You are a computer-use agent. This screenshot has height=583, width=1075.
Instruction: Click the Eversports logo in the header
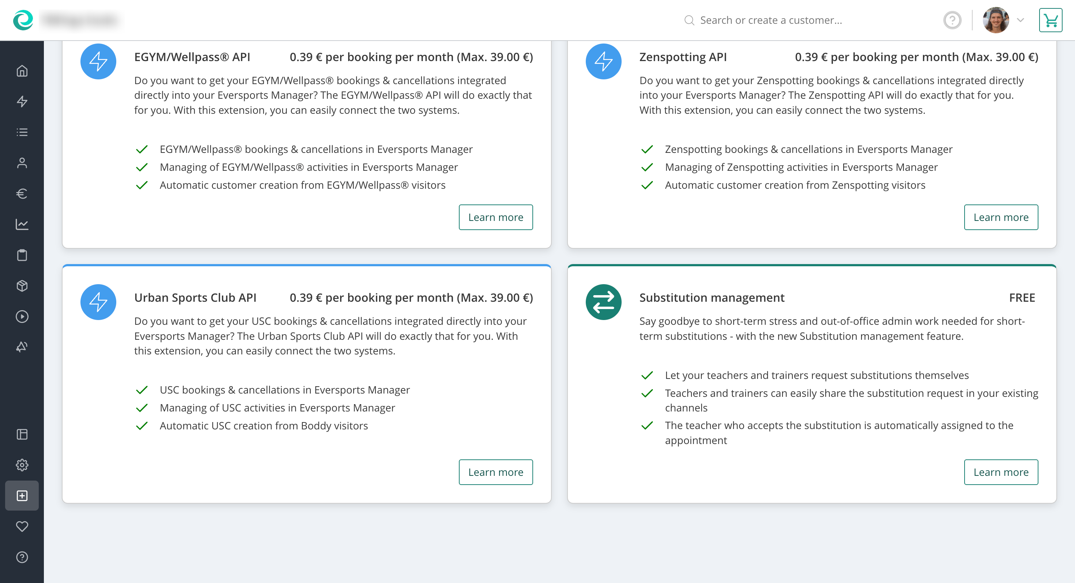pyautogui.click(x=23, y=20)
